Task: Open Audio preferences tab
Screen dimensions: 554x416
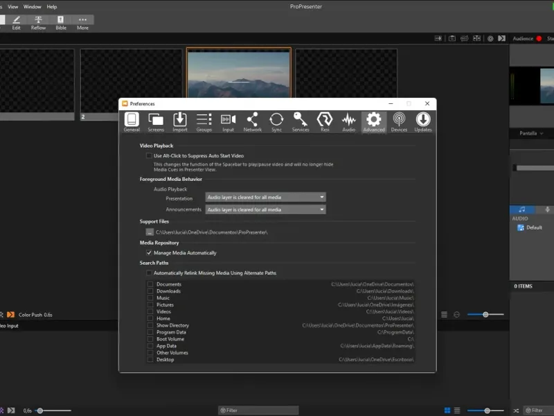Action: 349,122
